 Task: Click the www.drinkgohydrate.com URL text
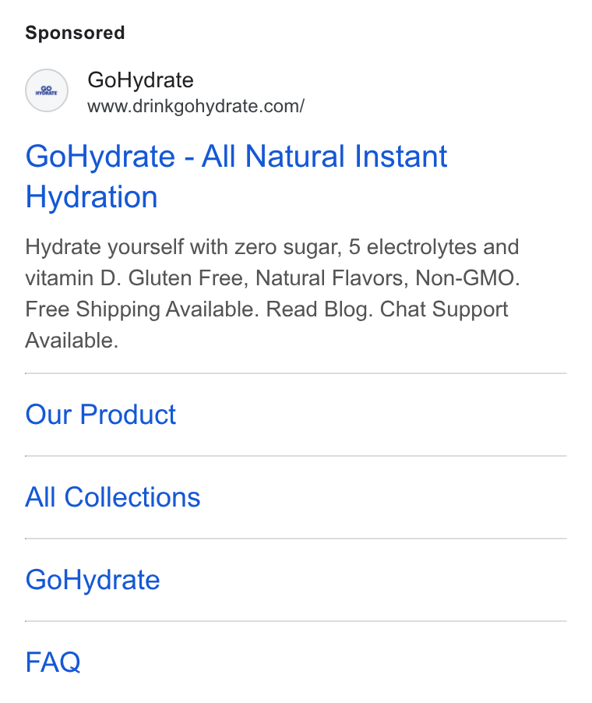click(196, 106)
